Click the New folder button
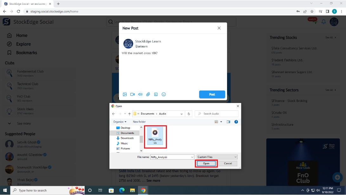Image resolution: width=346 pixels, height=195 pixels. point(139,122)
